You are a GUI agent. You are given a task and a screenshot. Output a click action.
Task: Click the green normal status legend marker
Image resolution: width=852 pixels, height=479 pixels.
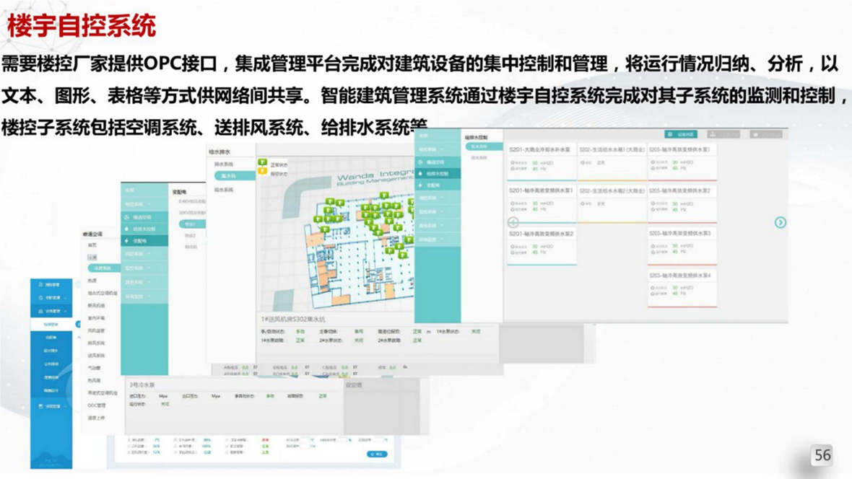point(262,163)
